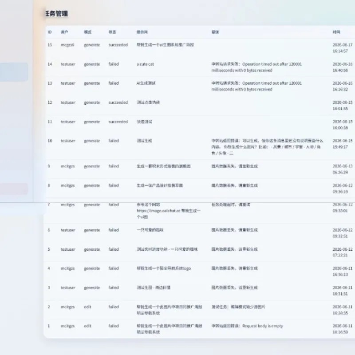Click the 测试任务 error message in row 2
Viewport: 355px width, 355px height.
[x=238, y=307]
